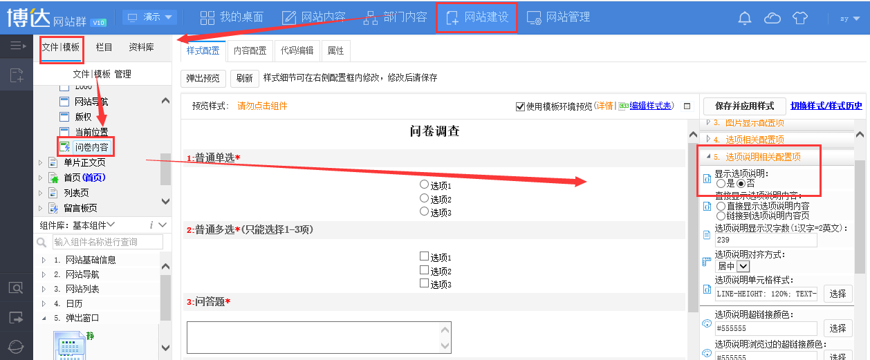Open the skin theme shirt icon
The height and width of the screenshot is (360, 870).
click(x=799, y=18)
